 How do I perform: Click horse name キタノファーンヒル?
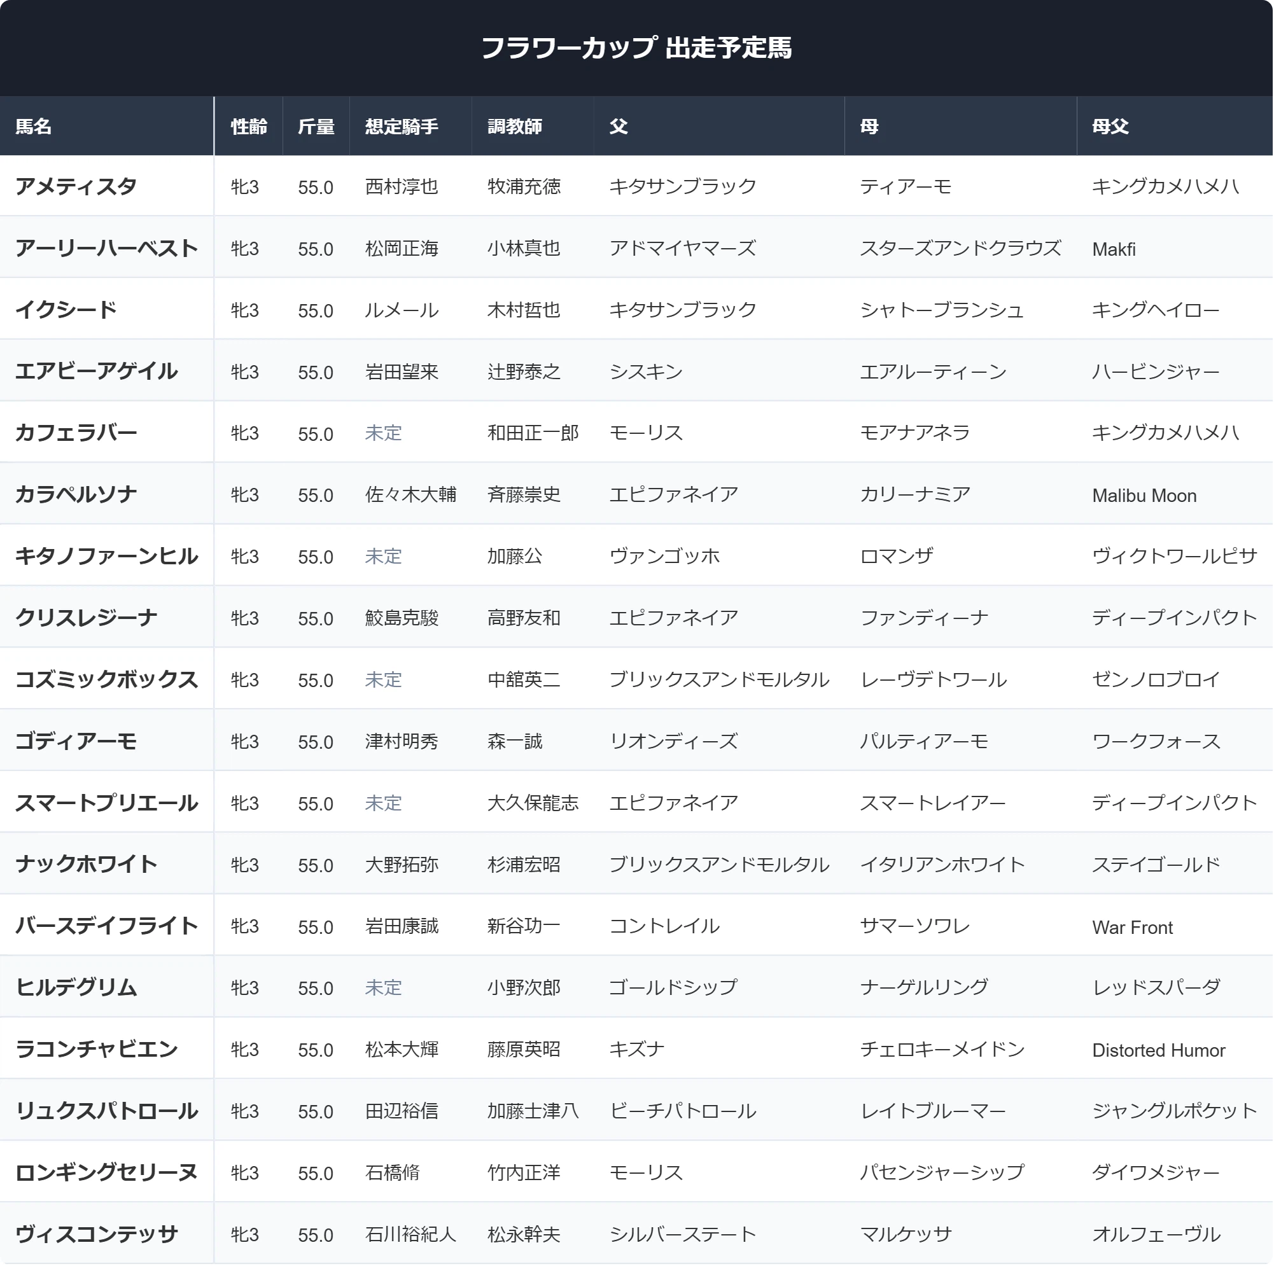coord(107,557)
